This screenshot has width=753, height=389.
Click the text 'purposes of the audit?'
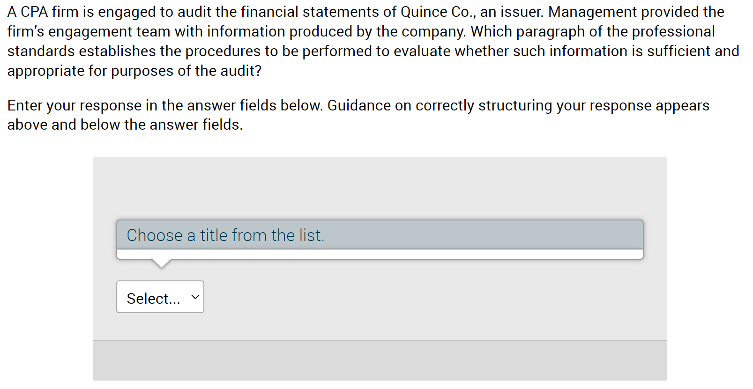click(x=186, y=71)
